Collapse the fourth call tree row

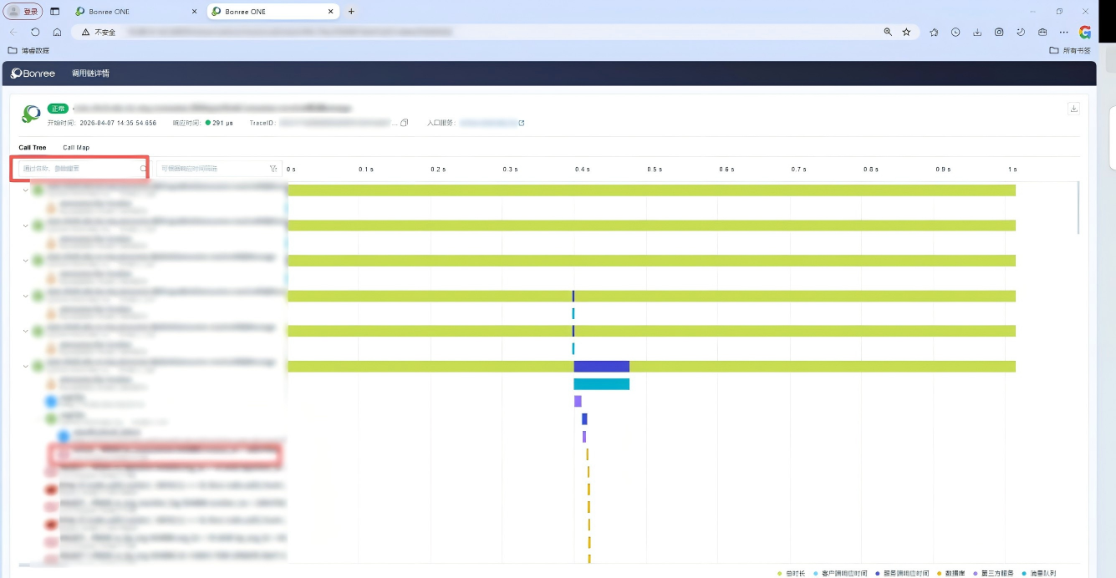[x=25, y=296]
